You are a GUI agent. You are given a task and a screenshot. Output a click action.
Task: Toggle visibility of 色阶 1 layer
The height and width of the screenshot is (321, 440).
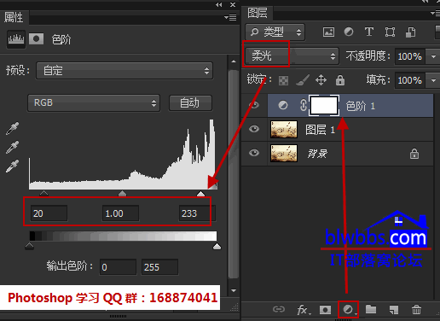click(254, 105)
